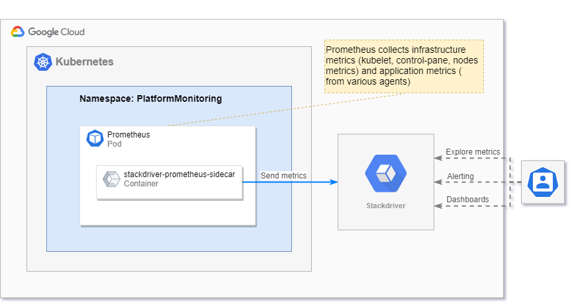
Task: Select the 'Kubernetes' heading text
Action: coord(84,62)
